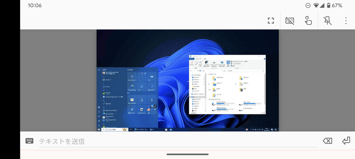Open the three-dot overflow menu
355x159 pixels.
pos(346,21)
